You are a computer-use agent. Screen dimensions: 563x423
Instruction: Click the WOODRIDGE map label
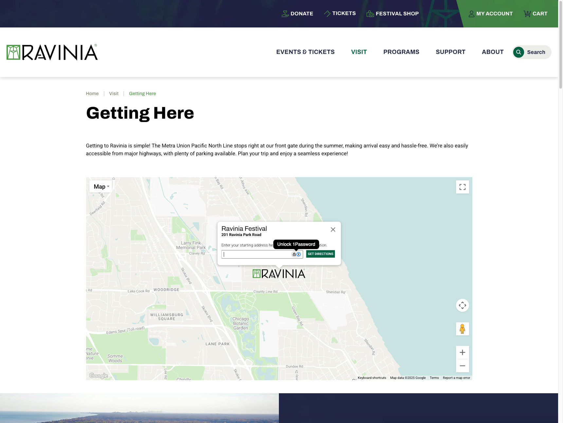[167, 290]
